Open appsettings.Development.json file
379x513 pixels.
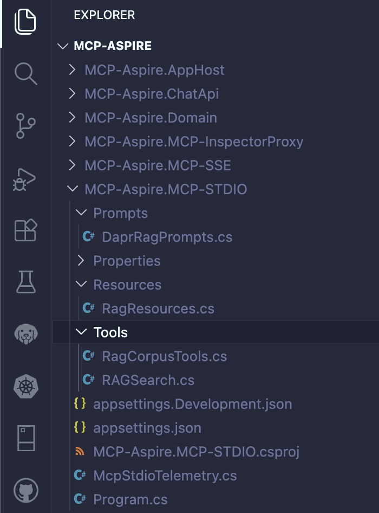click(192, 404)
